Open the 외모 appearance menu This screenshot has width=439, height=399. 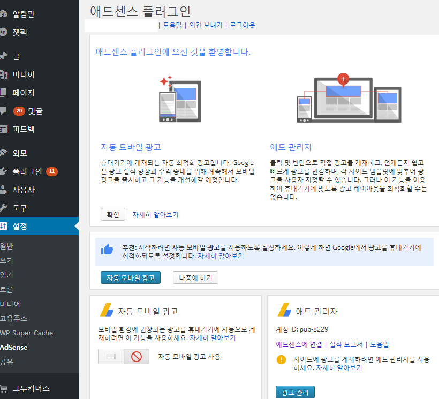click(x=20, y=153)
